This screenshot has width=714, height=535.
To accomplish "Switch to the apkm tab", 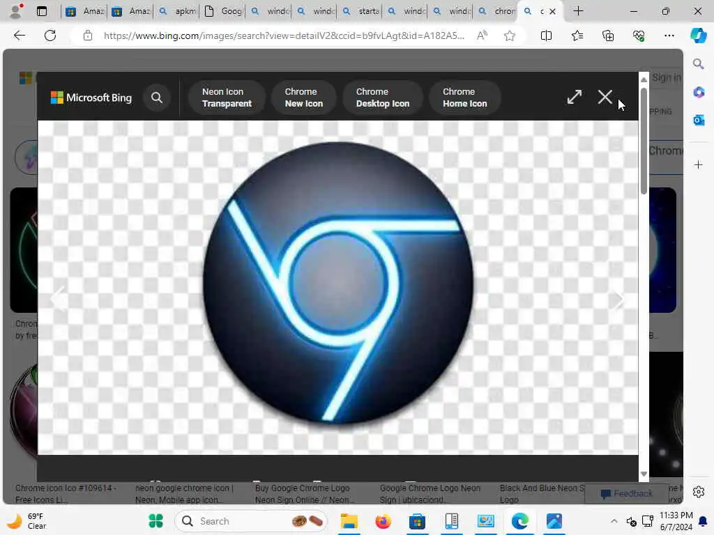I will 177,11.
